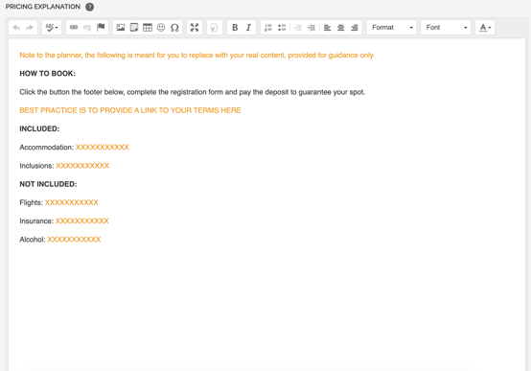
Task: Align text to the left
Action: pos(327,28)
